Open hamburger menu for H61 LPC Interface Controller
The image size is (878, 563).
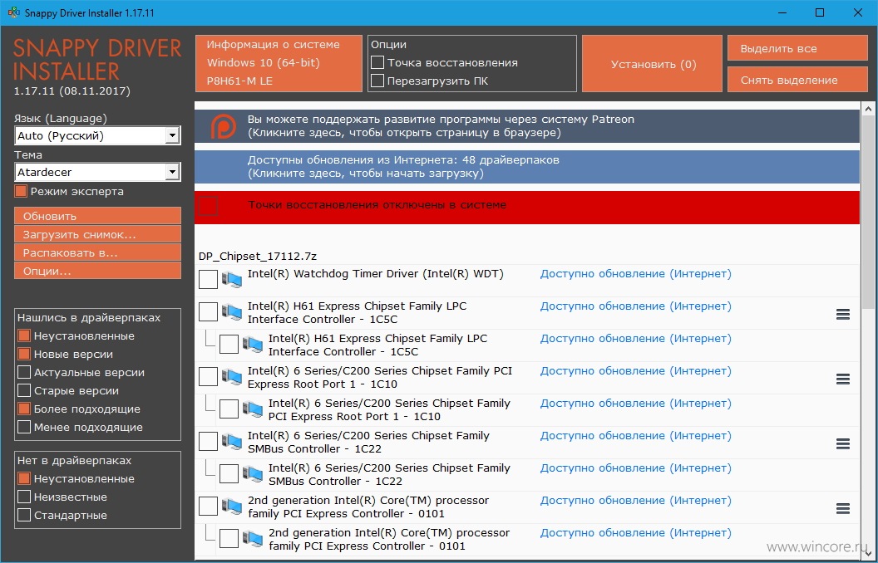click(x=843, y=314)
